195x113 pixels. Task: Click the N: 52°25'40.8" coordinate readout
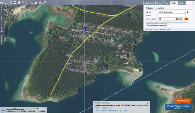coord(11,111)
